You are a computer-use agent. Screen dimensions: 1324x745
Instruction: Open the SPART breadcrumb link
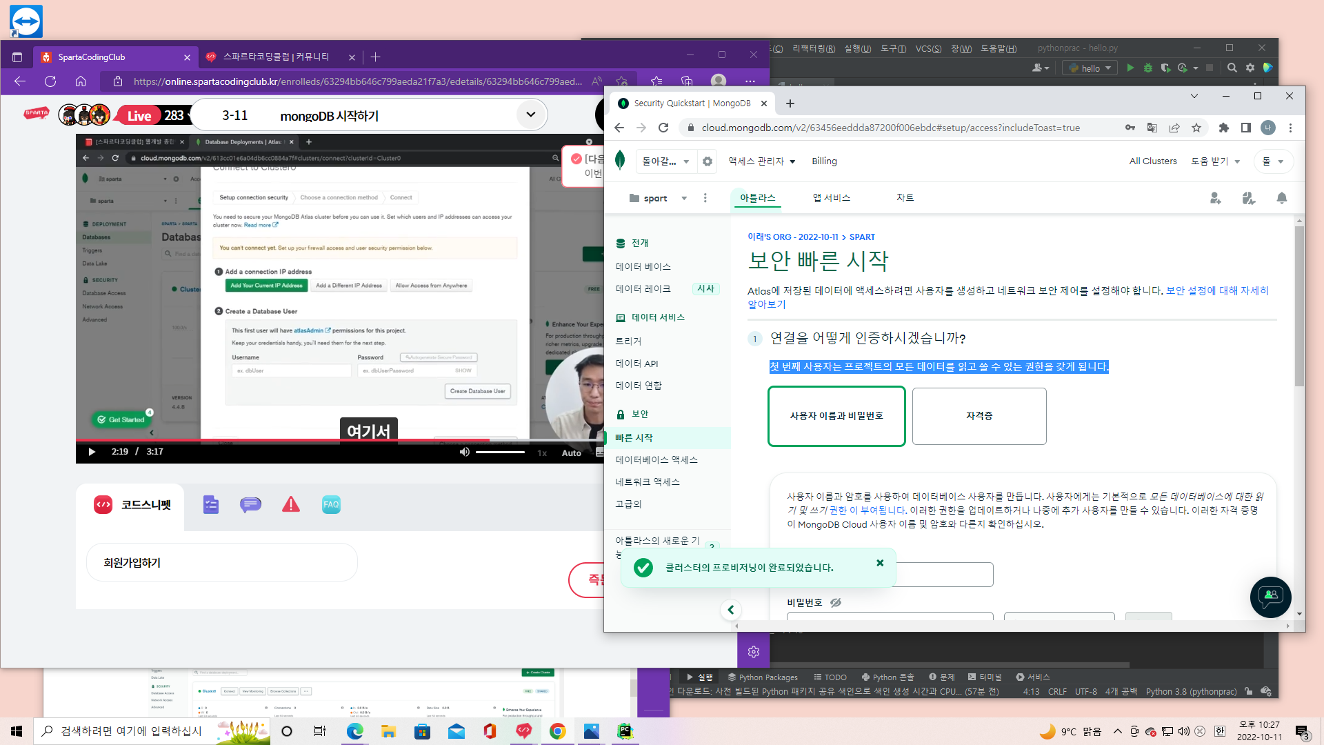click(862, 237)
